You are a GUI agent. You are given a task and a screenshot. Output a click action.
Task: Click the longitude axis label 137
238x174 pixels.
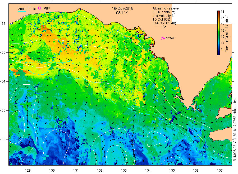[220, 171]
